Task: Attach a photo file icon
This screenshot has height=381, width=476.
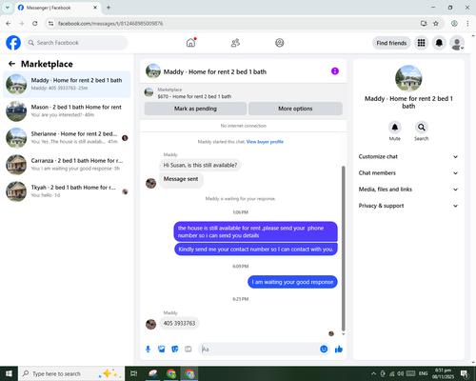Action: click(x=162, y=350)
